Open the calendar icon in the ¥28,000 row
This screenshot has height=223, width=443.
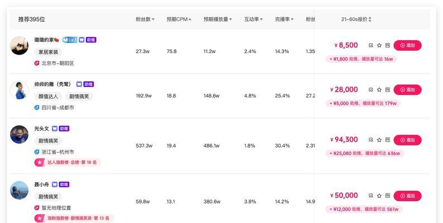[x=388, y=90]
